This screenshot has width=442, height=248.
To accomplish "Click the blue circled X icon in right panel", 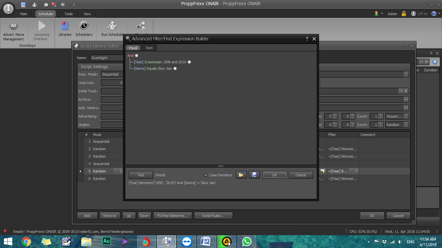I will point(435,62).
